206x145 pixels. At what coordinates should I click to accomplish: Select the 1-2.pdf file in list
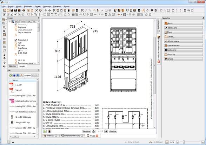(x=22, y=85)
